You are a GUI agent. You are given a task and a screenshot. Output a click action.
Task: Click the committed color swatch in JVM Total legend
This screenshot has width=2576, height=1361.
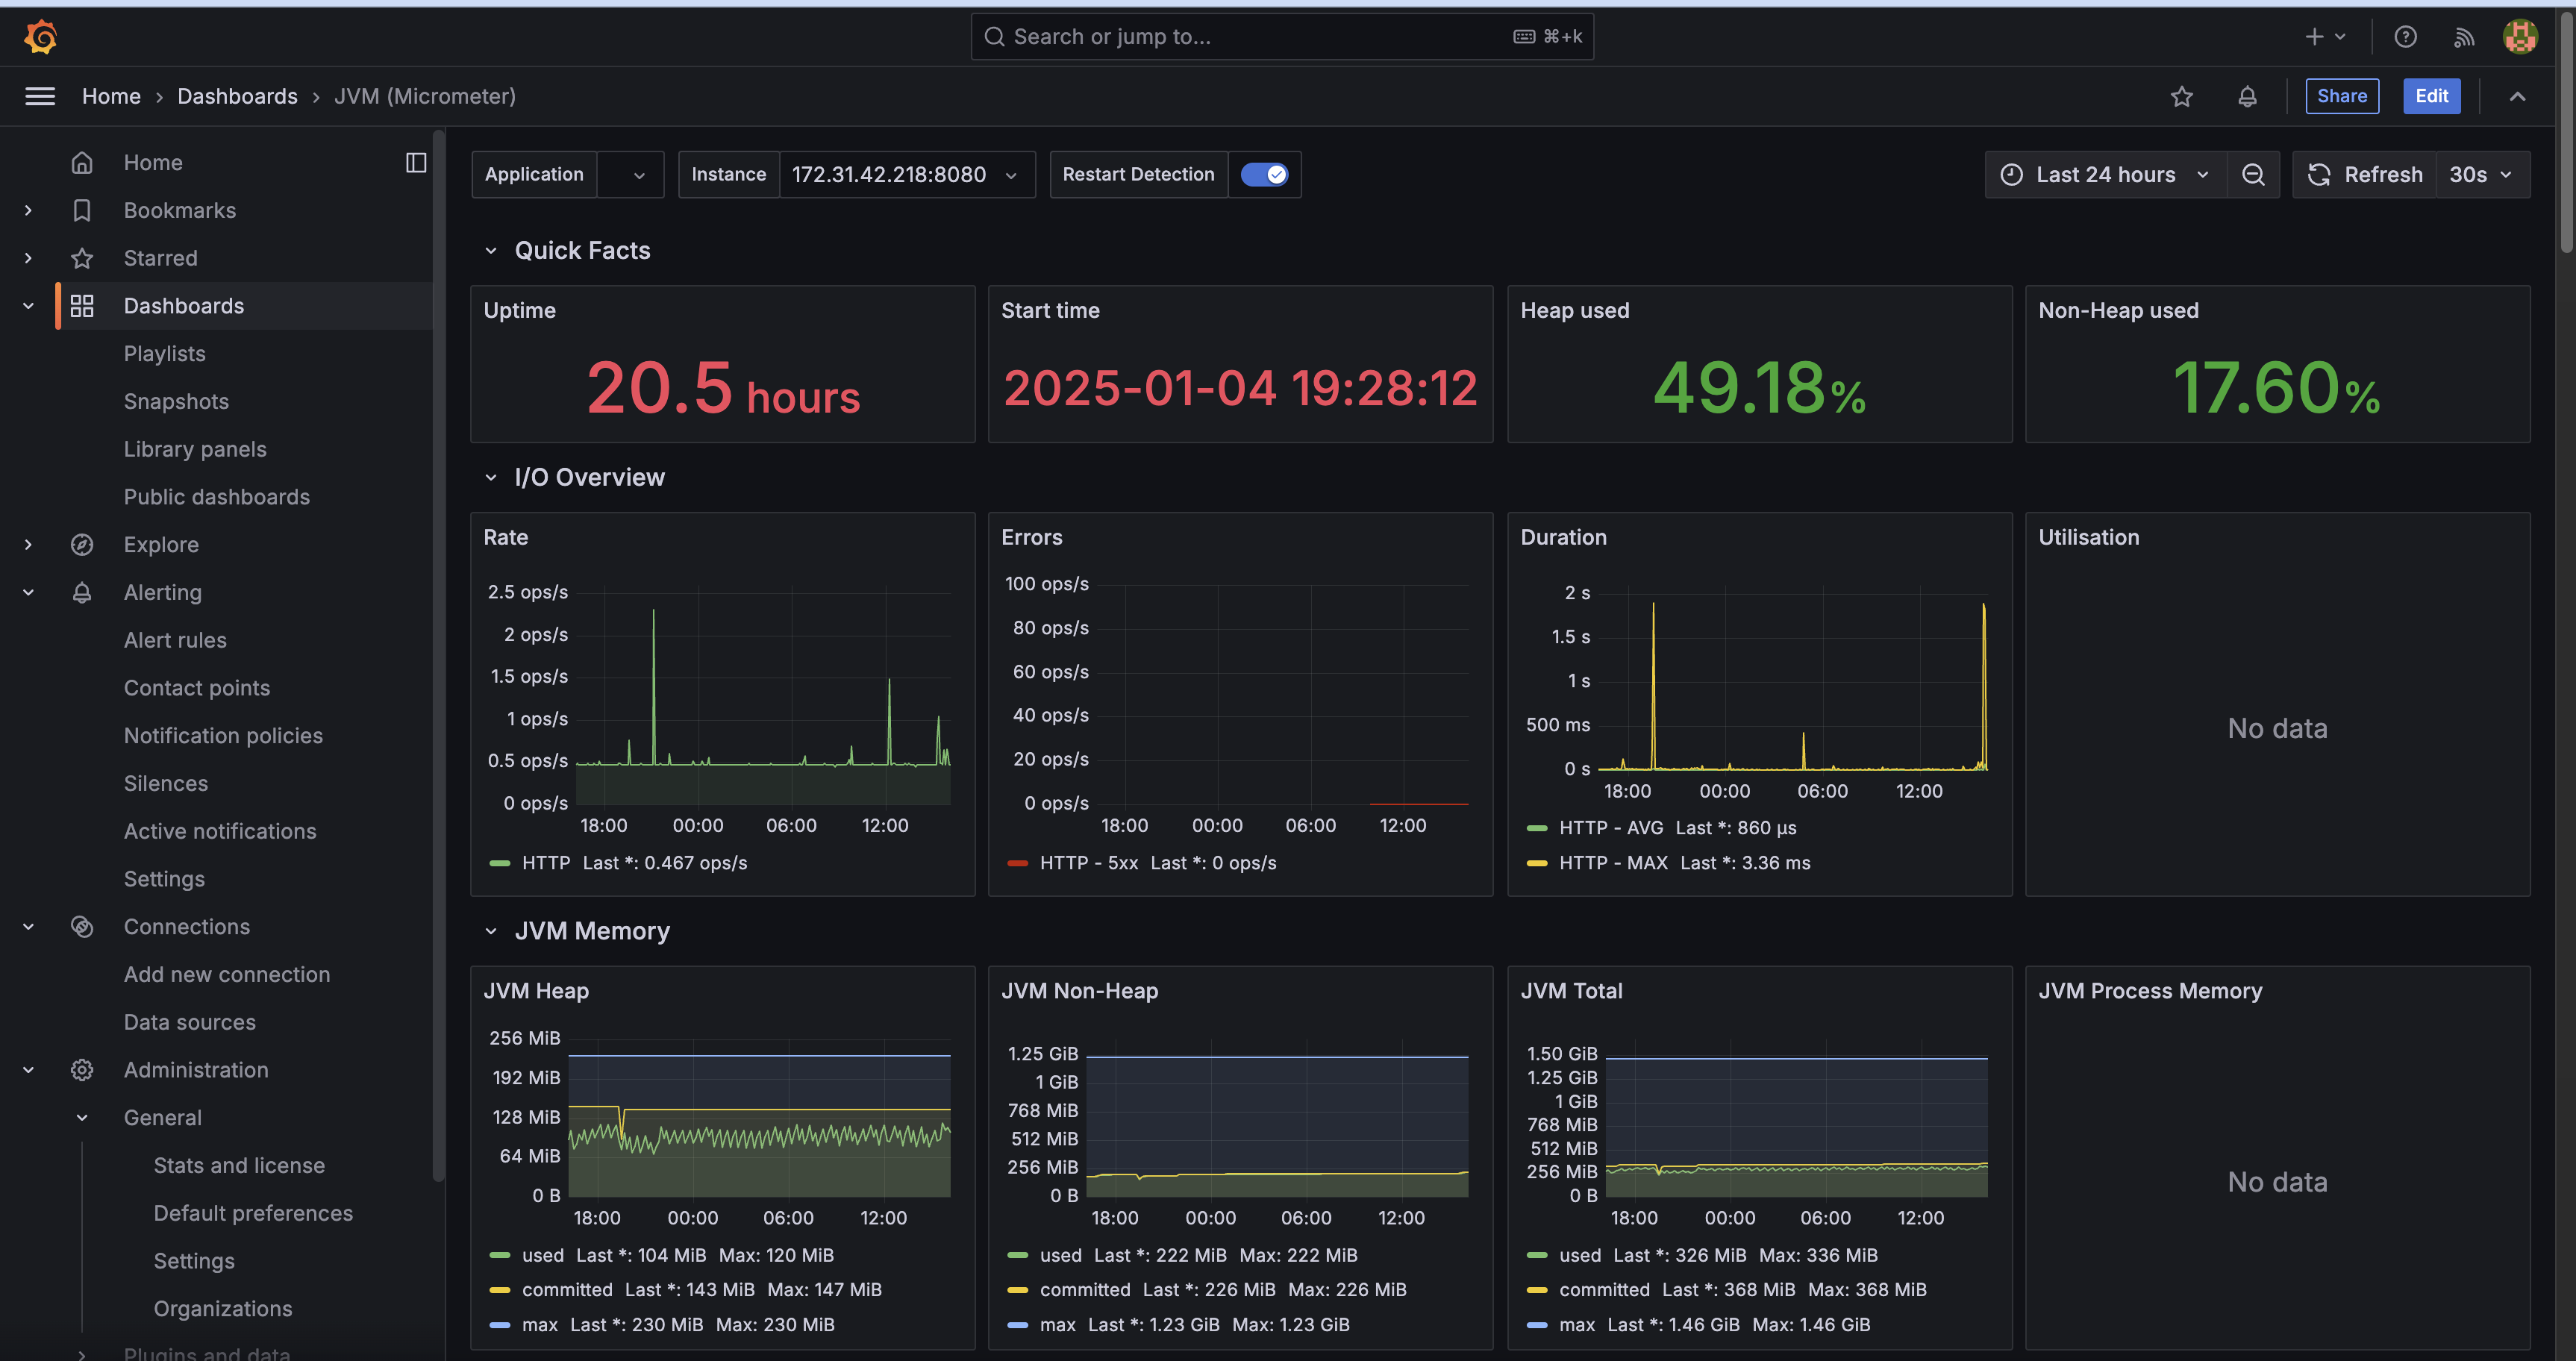[x=1537, y=1289]
